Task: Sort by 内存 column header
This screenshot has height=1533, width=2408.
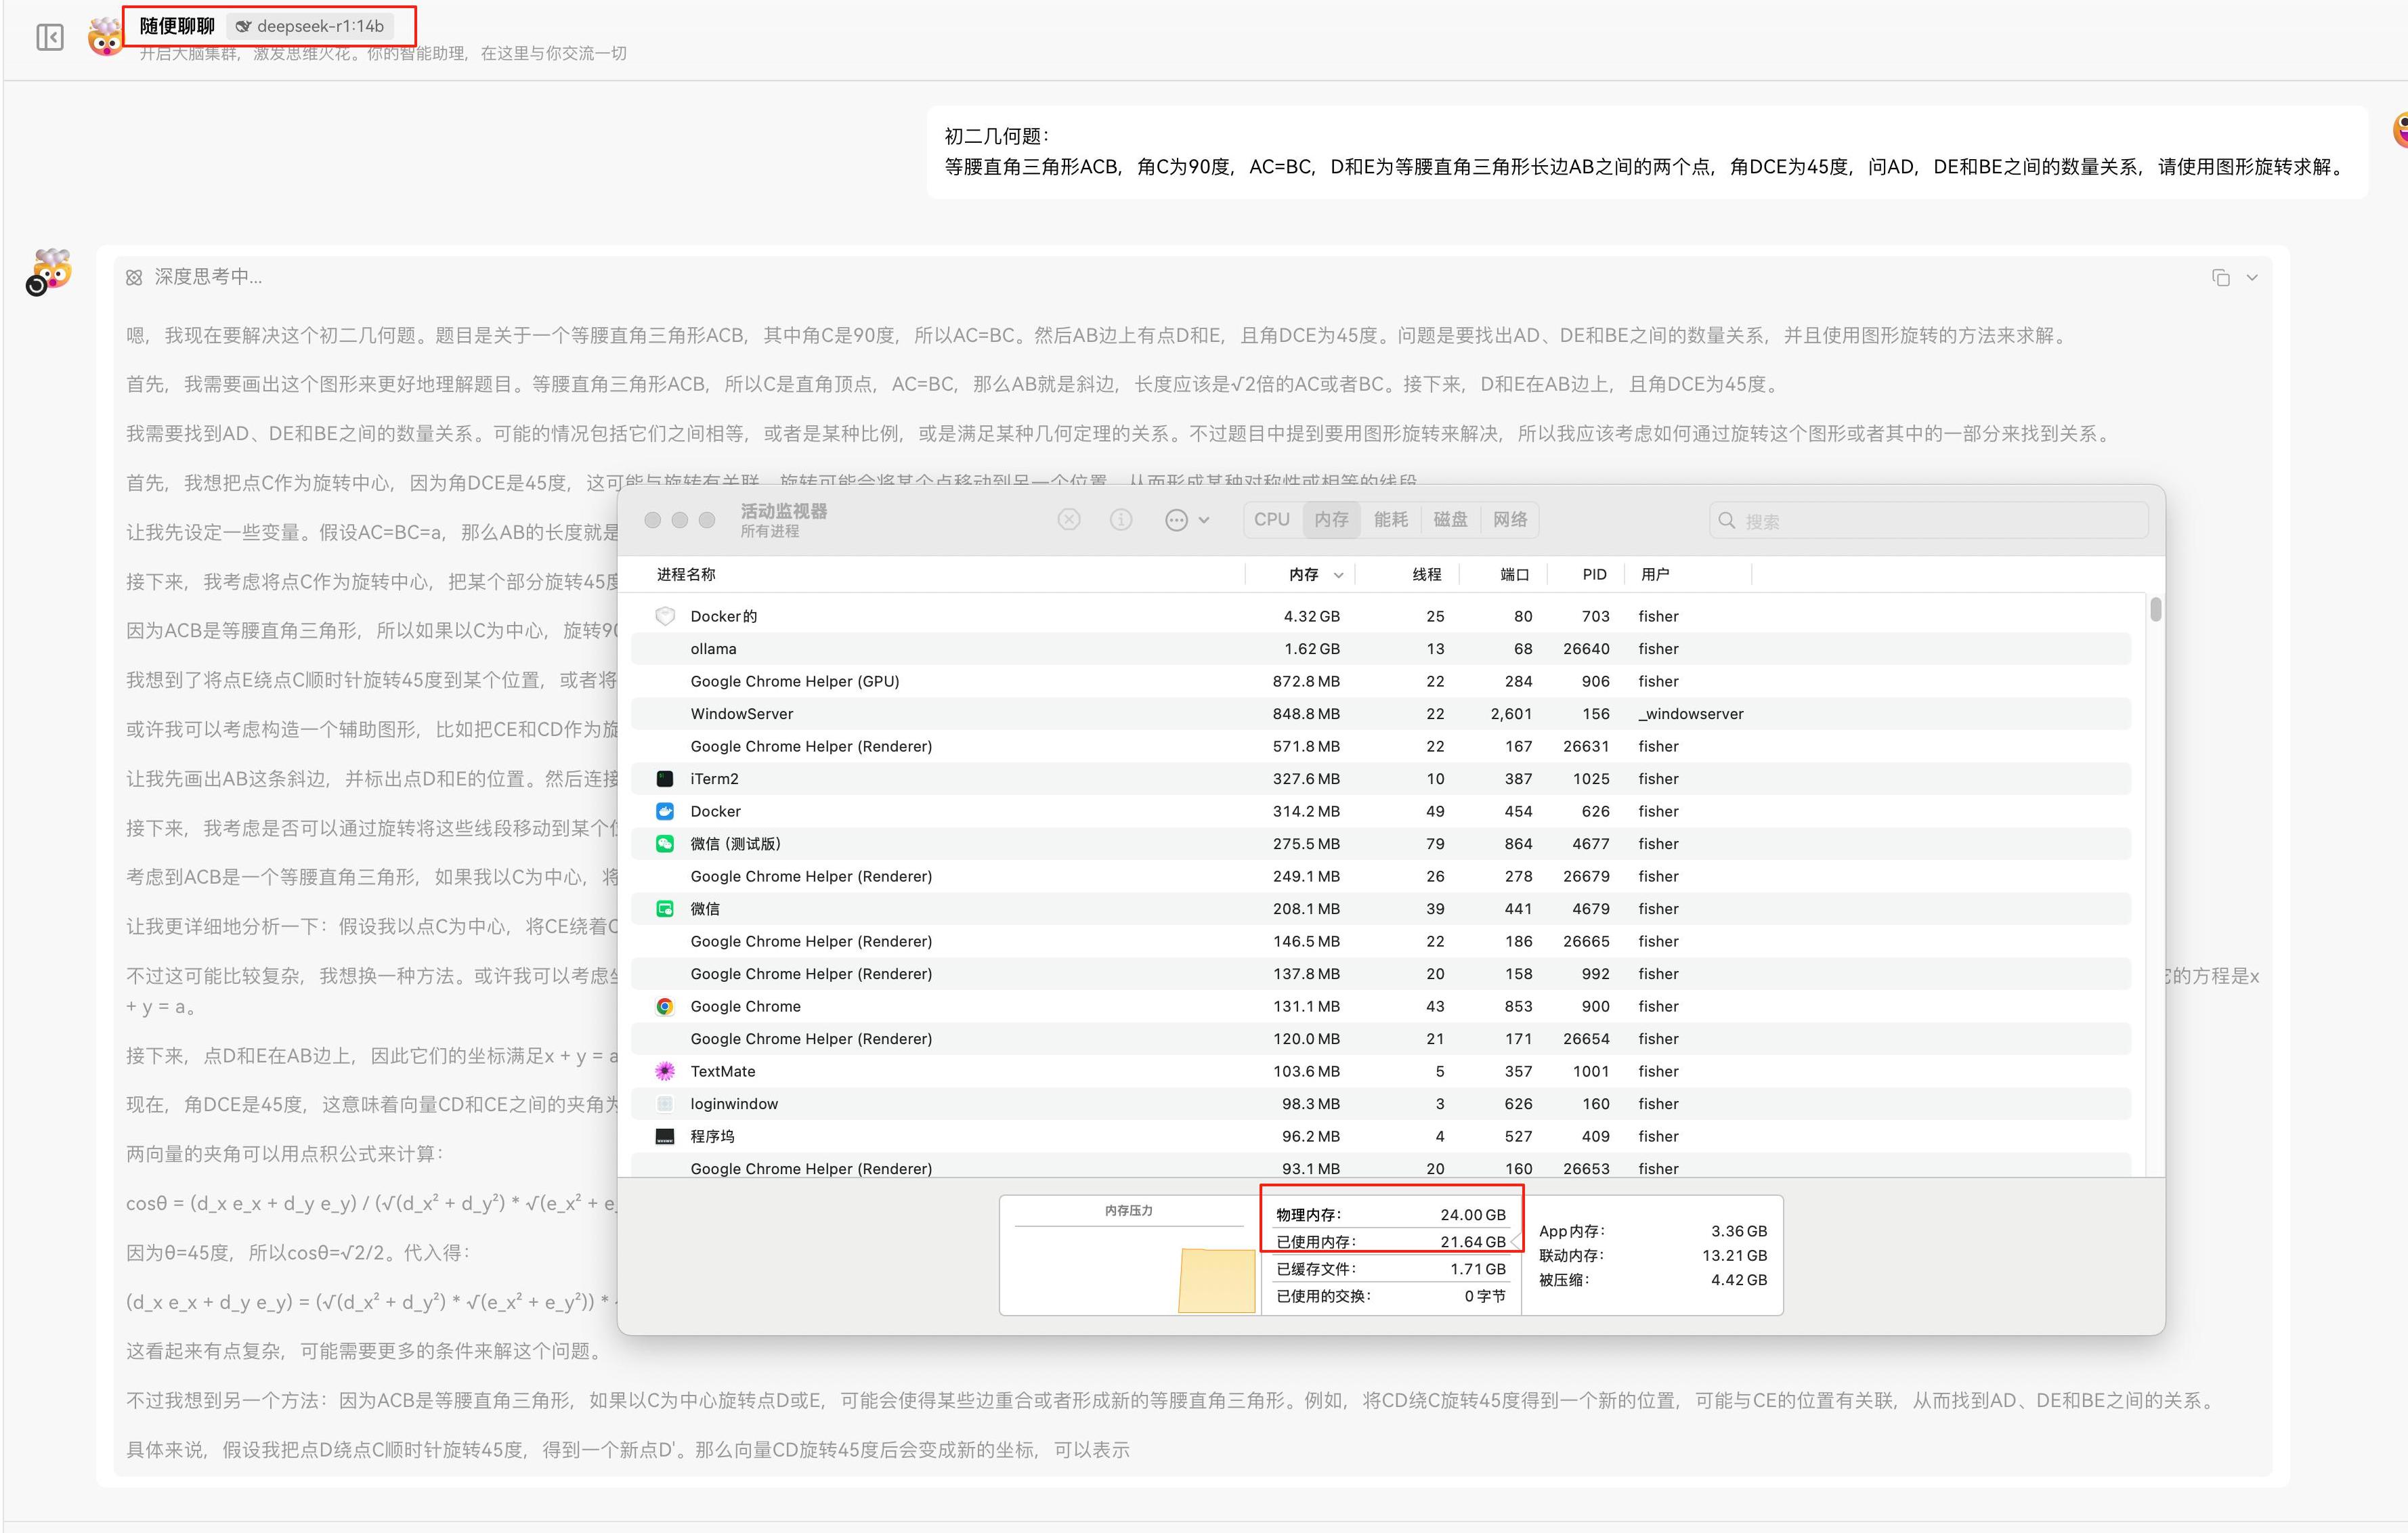Action: click(1304, 574)
